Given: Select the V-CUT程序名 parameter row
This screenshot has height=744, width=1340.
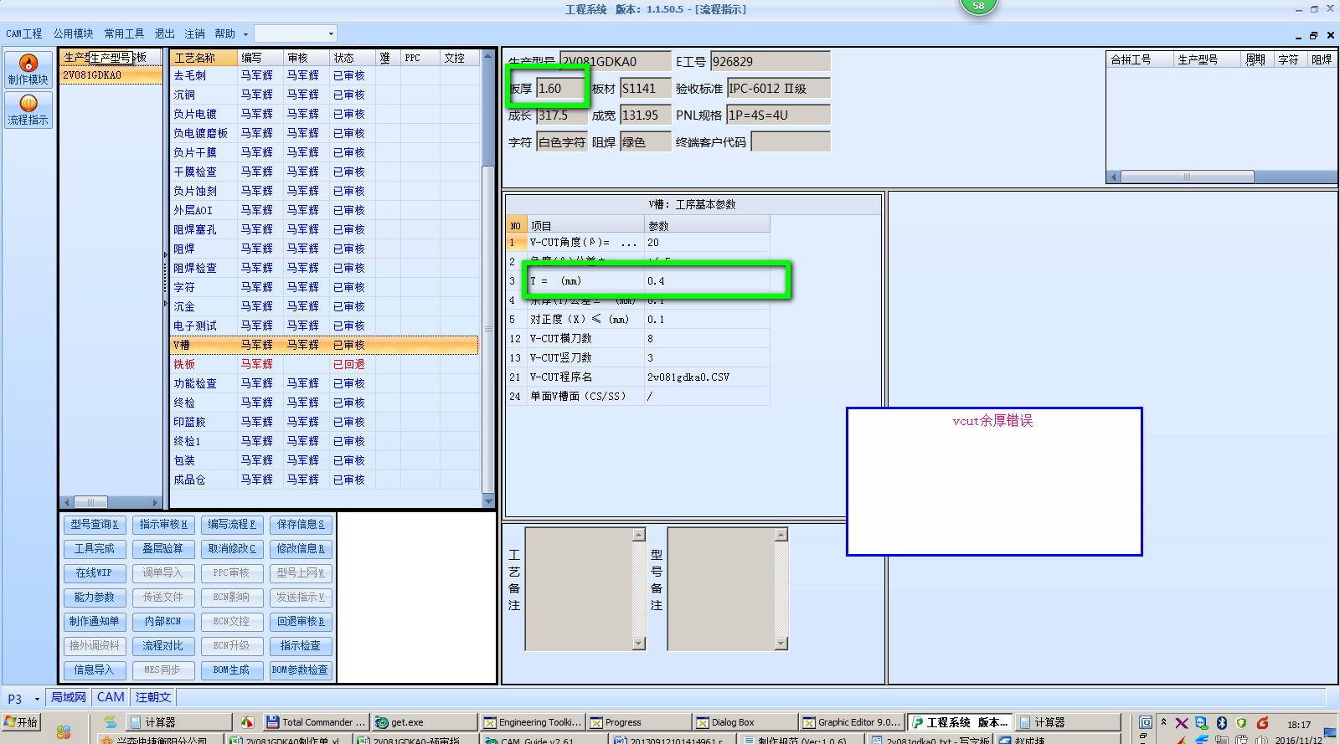Looking at the screenshot, I should coord(638,377).
